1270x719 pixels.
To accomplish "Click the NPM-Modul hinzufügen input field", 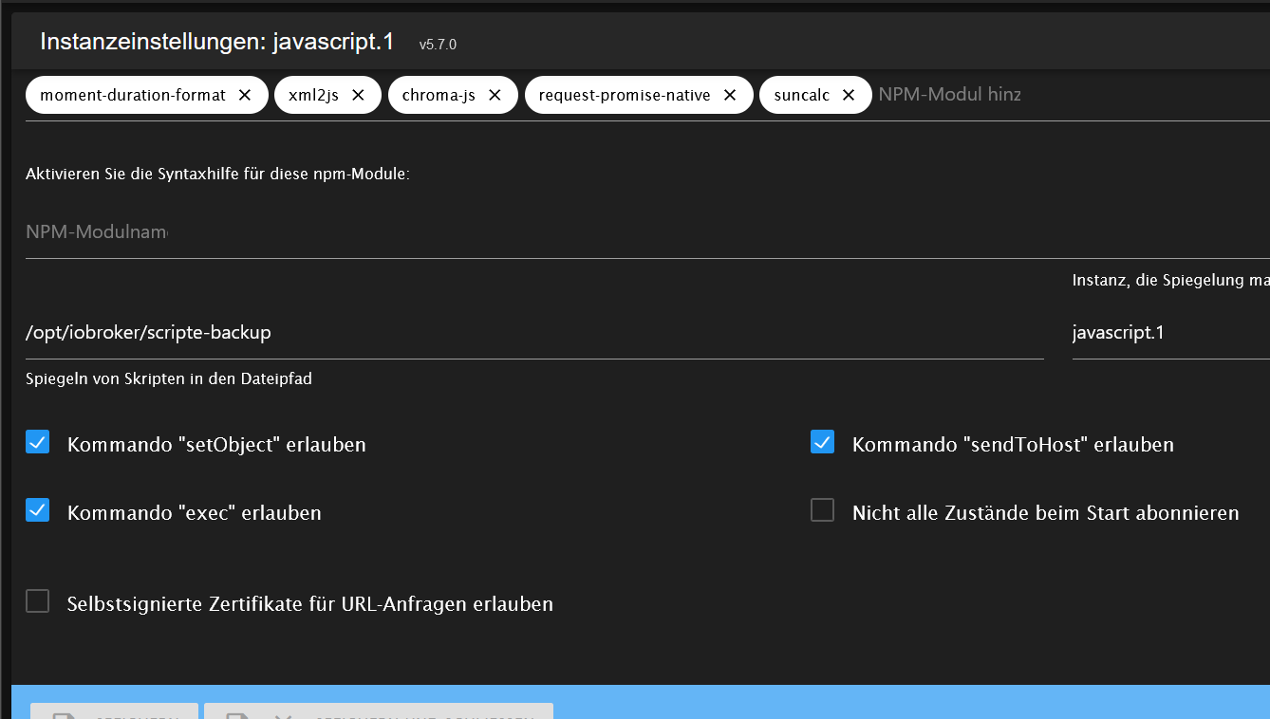I will pos(1073,95).
